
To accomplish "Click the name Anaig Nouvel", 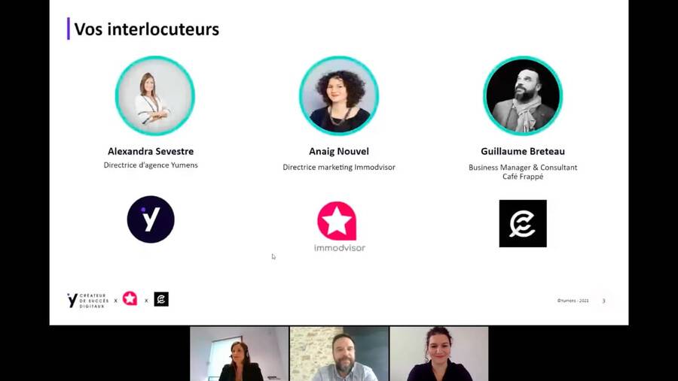I will coord(339,152).
